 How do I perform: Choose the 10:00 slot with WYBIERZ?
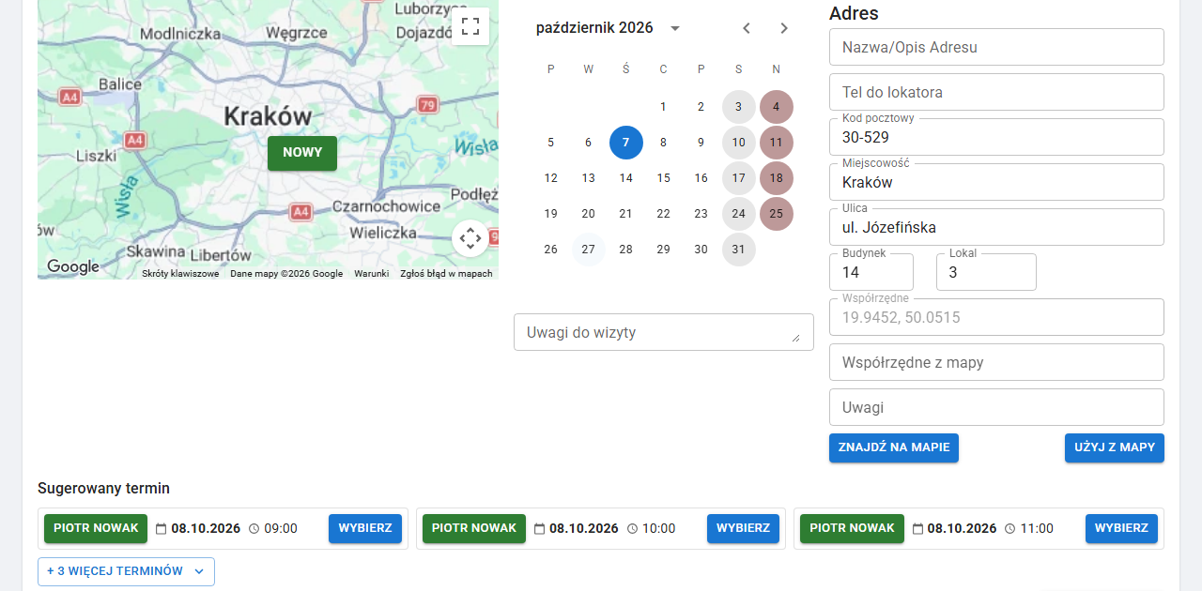744,528
